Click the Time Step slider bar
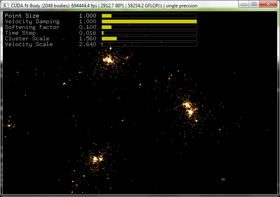The width and height of the screenshot is (280, 197). point(149,33)
